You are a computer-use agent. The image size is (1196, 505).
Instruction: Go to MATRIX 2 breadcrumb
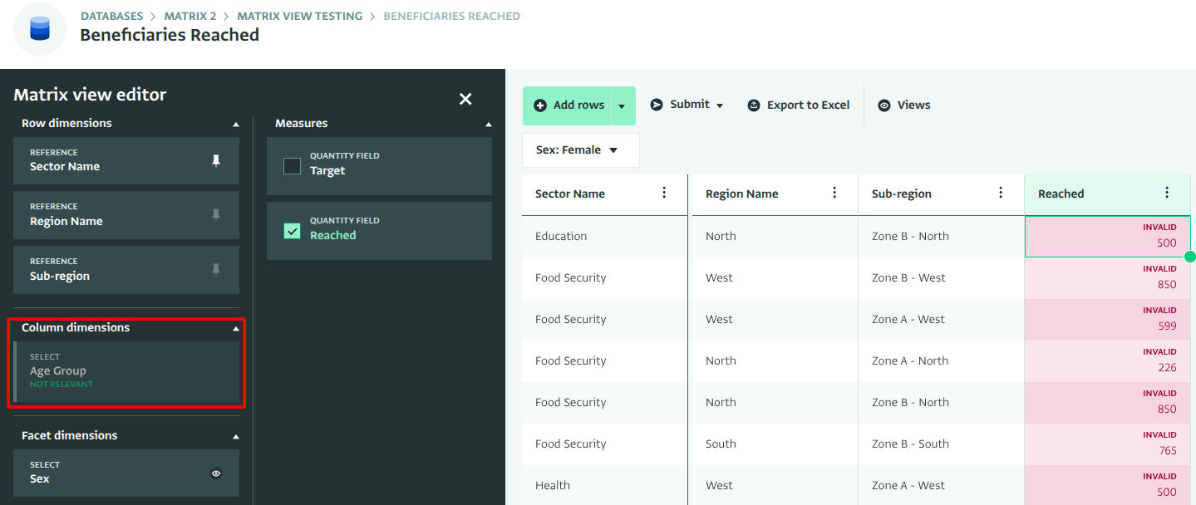click(190, 16)
